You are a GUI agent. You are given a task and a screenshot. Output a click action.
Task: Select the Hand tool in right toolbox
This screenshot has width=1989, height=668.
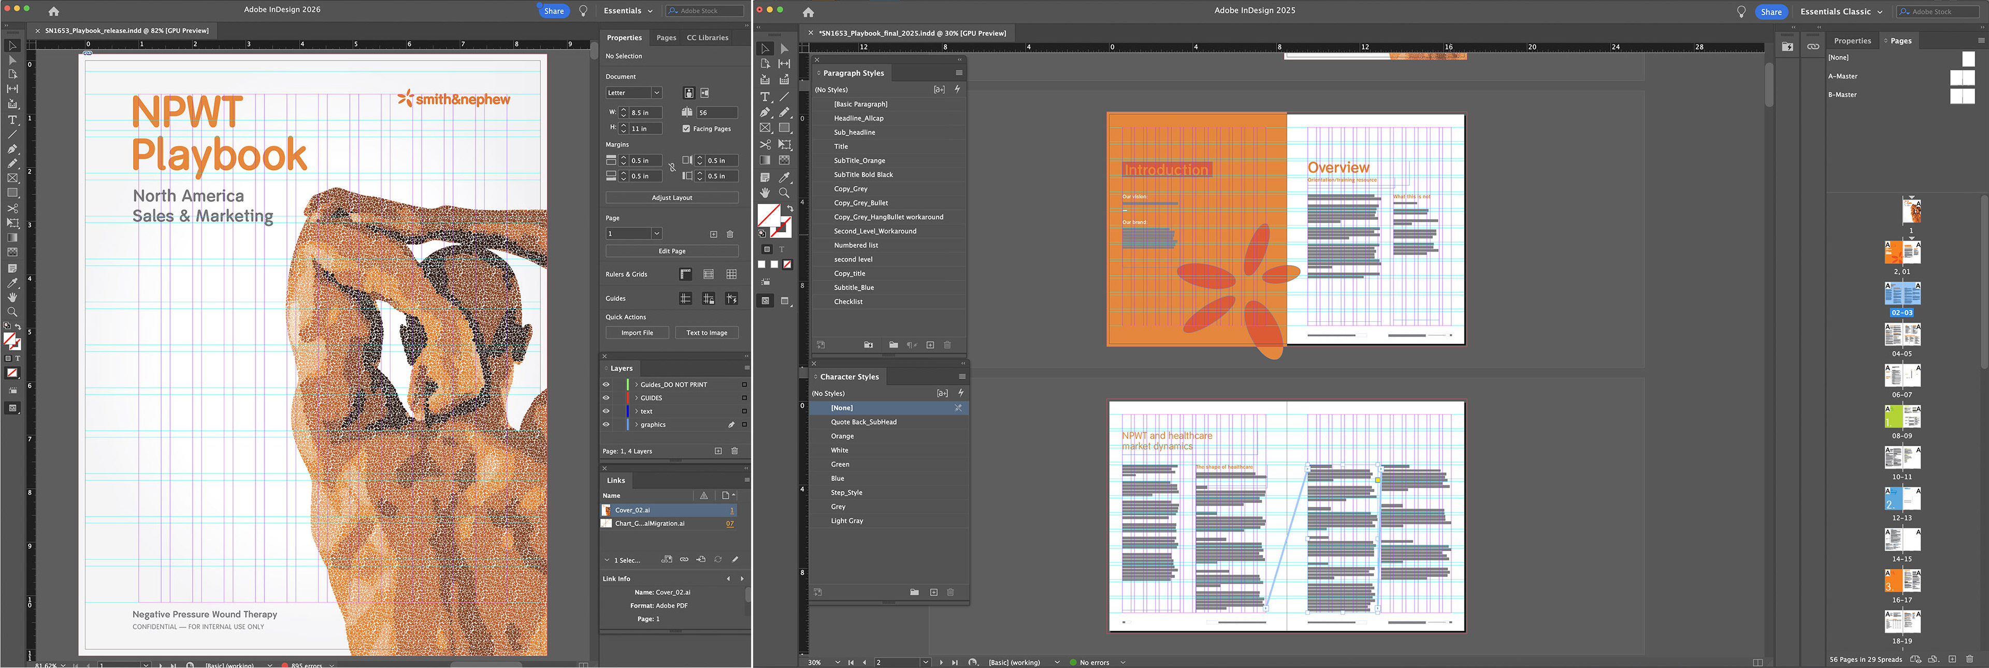point(765,193)
